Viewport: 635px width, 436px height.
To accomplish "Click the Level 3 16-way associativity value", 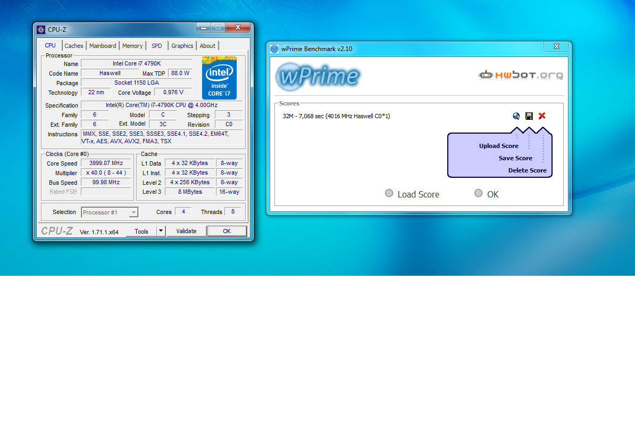I will 229,192.
